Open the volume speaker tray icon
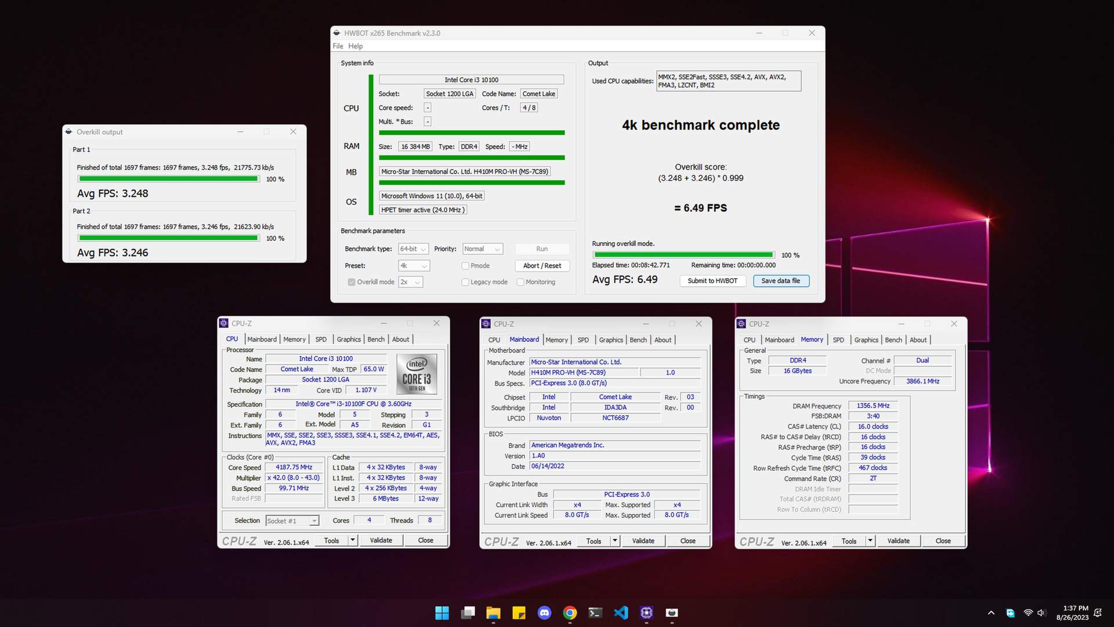Image resolution: width=1114 pixels, height=627 pixels. point(1041,613)
